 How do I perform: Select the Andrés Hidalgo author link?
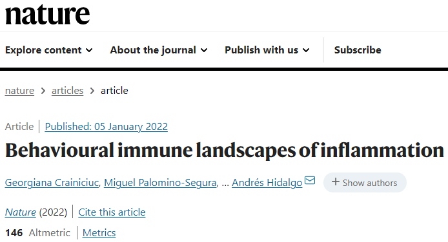coord(267,183)
